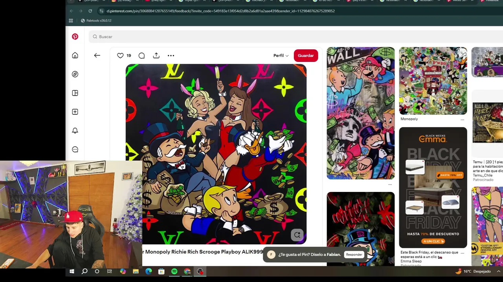Open the Paletools v26.0.12 bookmark
The height and width of the screenshot is (282, 503).
96,20
